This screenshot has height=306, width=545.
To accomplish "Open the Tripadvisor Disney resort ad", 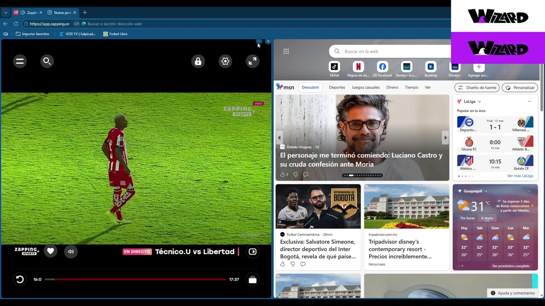I will tap(407, 227).
